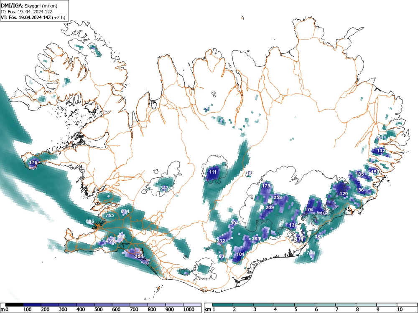Select the 129 visibility reading
The height and width of the screenshot is (313, 418).
pos(344,194)
